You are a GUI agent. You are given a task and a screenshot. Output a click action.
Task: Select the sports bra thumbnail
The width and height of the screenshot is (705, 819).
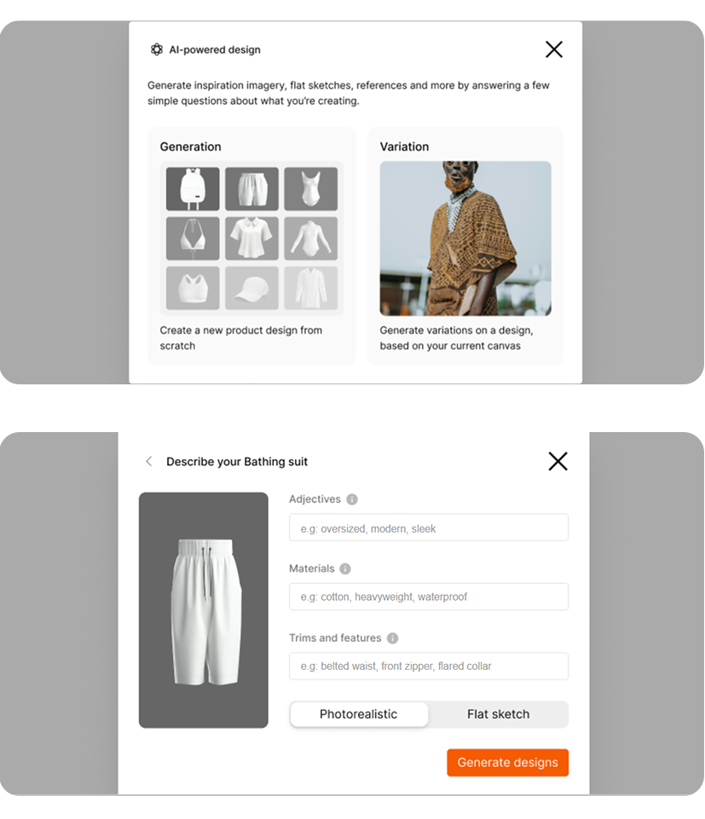coord(193,288)
